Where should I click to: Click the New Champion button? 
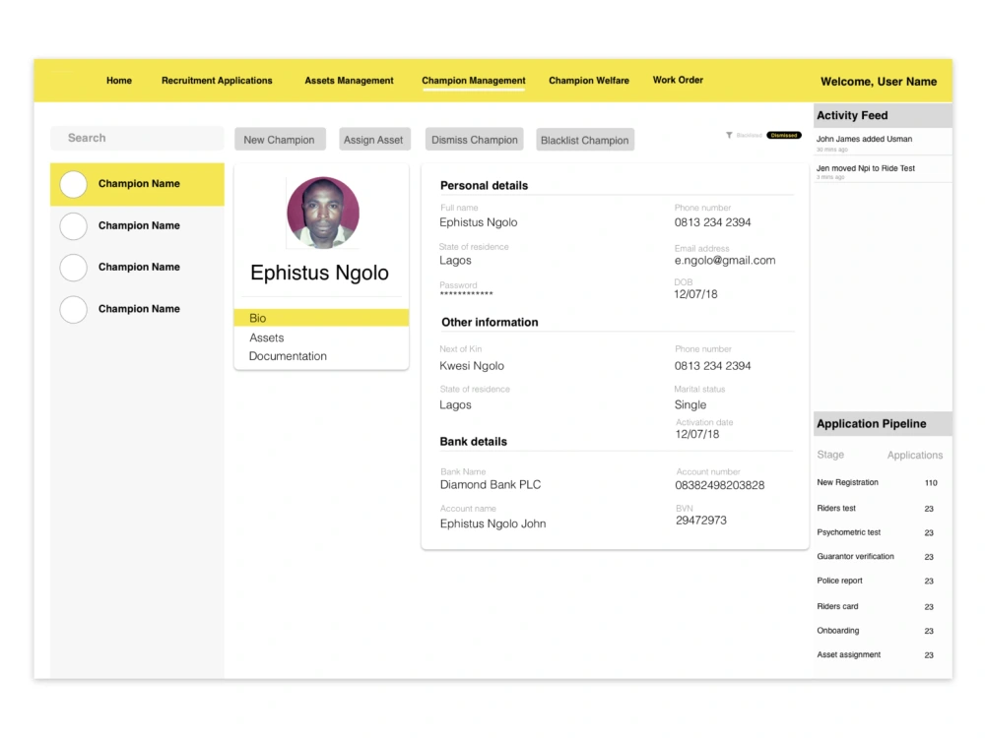click(x=280, y=140)
